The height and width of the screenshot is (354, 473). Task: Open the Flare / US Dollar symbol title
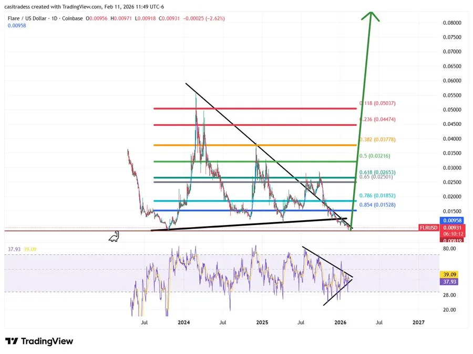point(27,18)
